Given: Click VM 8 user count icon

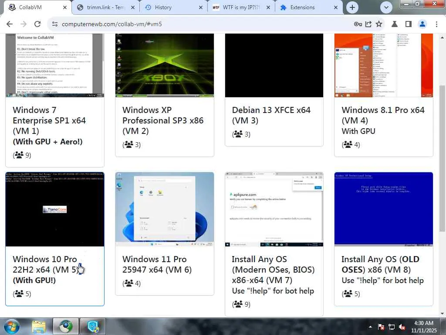Looking at the screenshot, I should point(348,294).
